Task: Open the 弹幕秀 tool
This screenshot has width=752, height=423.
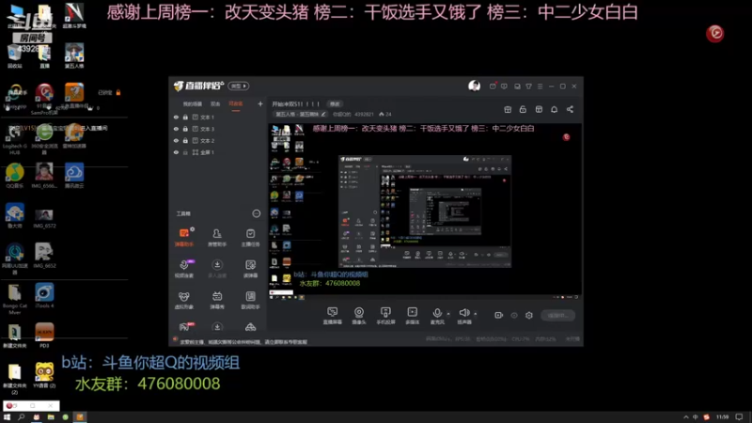Action: pyautogui.click(x=217, y=300)
